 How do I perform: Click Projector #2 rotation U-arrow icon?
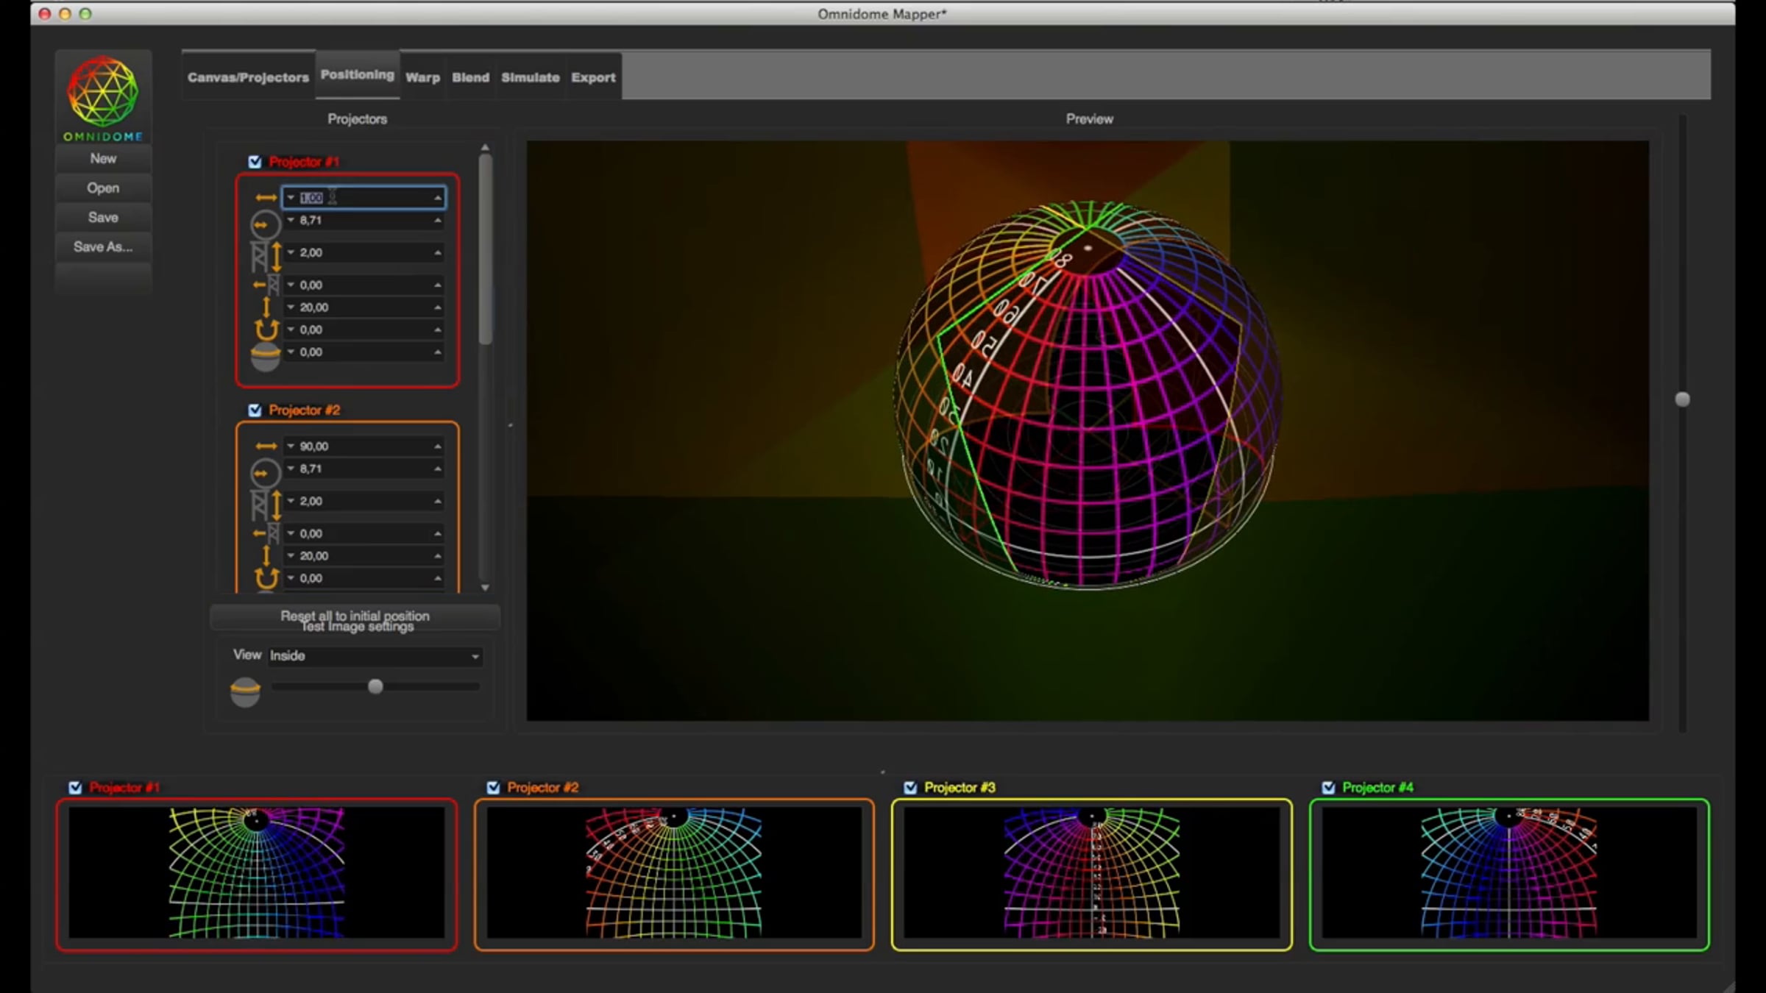(266, 577)
